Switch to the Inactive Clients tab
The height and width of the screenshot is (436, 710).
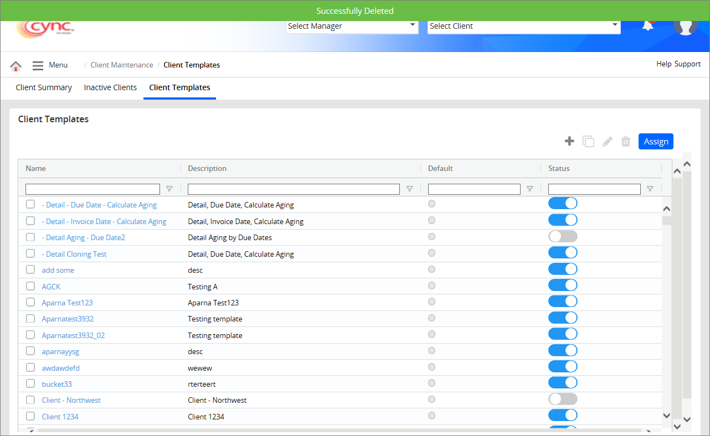click(110, 87)
